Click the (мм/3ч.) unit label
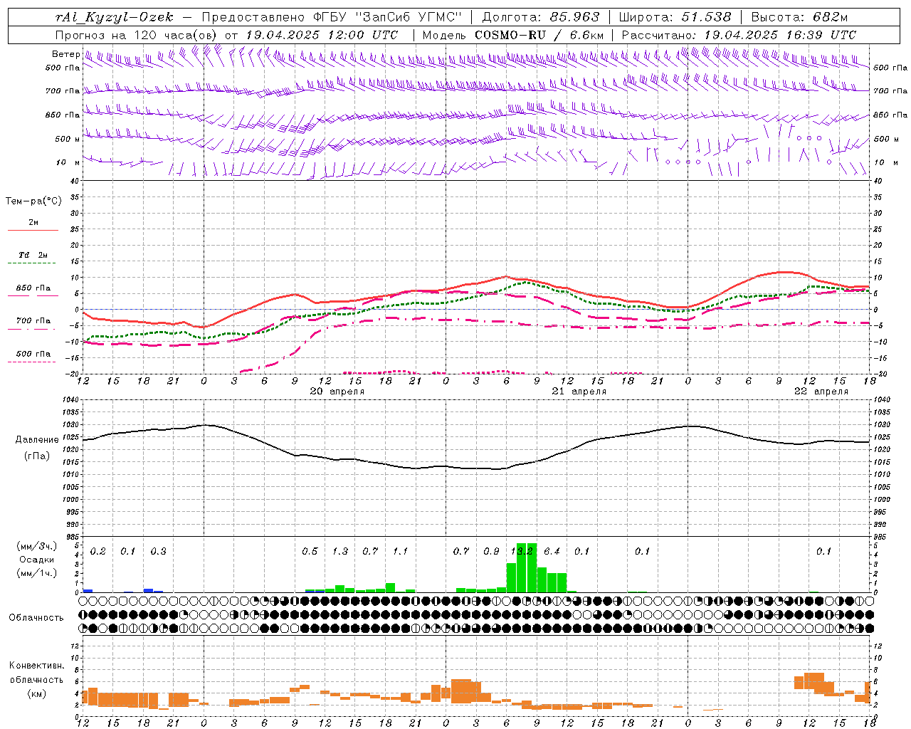Screen dimensions: 911x729 click(37, 545)
